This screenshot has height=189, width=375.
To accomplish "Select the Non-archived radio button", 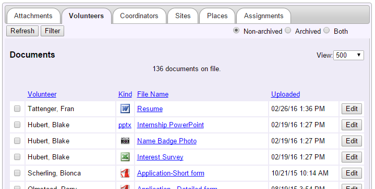I will pyautogui.click(x=236, y=31).
